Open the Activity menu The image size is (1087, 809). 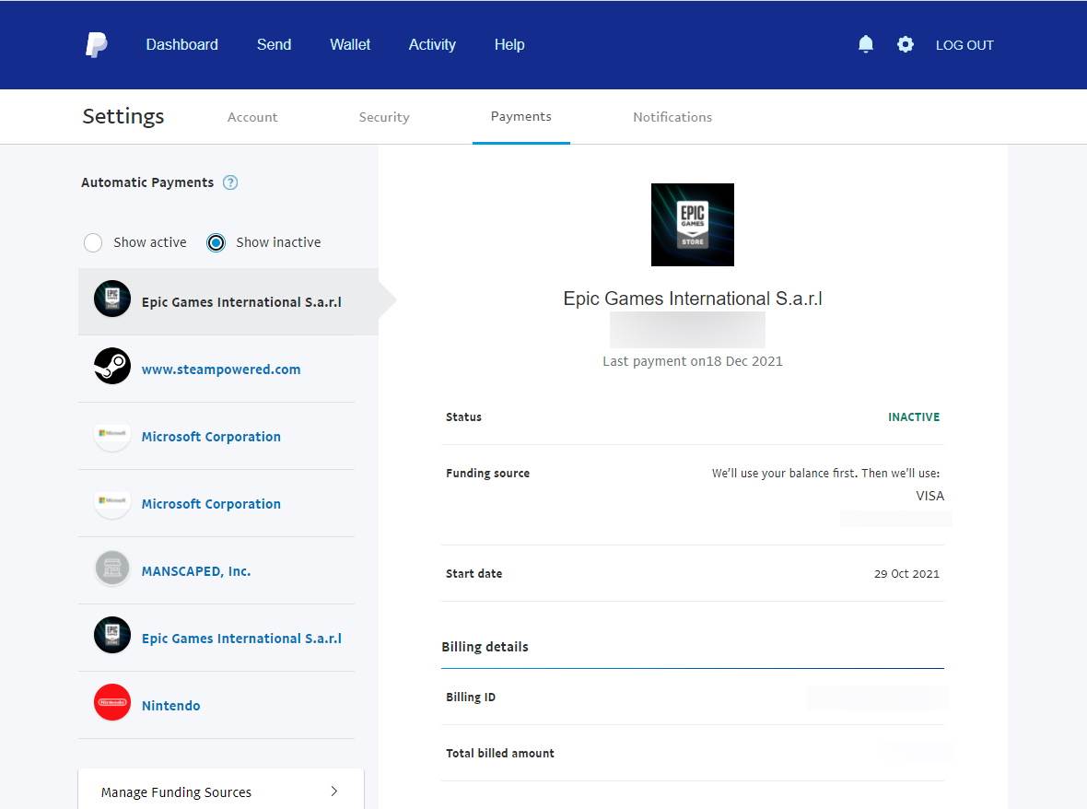point(432,44)
